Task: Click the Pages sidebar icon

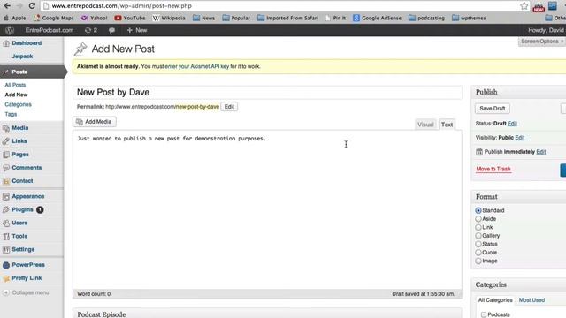Action: [6, 155]
